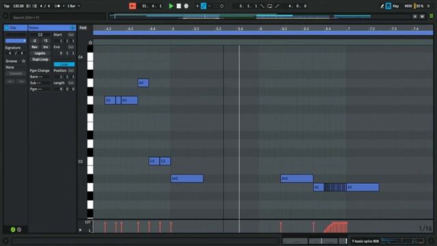Click the orange Follow button in transport
The image size is (437, 246).
pos(132,6)
